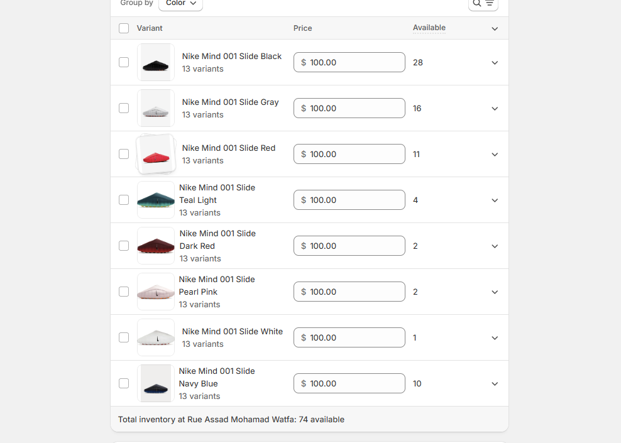Screen dimensions: 621x443
Task: Click the Variant column header
Action: [x=150, y=28]
